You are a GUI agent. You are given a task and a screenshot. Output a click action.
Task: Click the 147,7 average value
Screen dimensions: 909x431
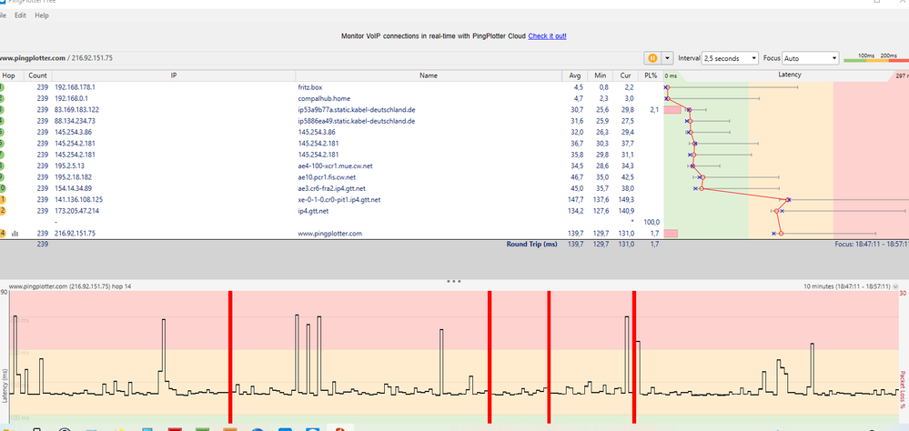point(574,199)
